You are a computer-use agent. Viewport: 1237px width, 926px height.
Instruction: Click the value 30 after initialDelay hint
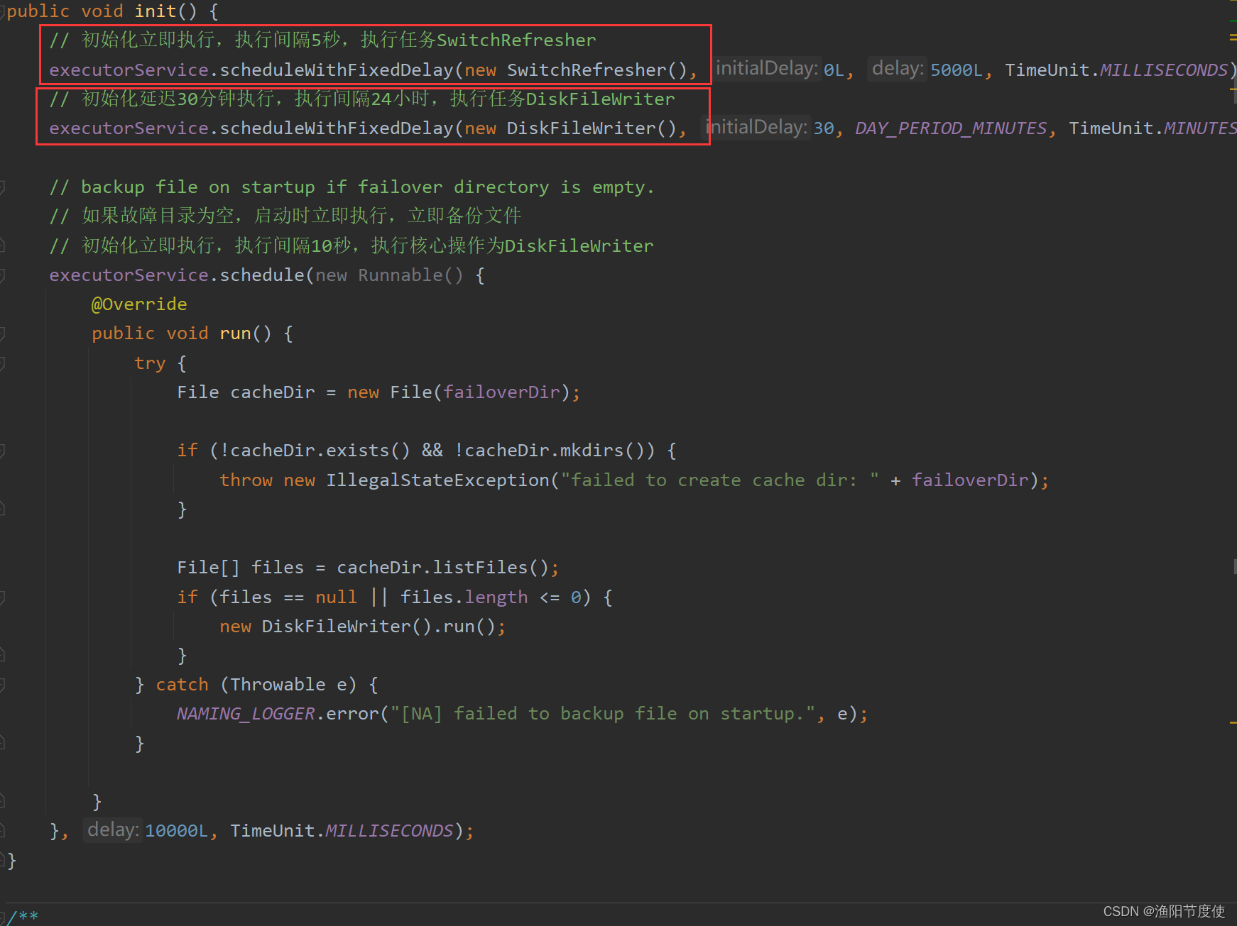coord(824,128)
